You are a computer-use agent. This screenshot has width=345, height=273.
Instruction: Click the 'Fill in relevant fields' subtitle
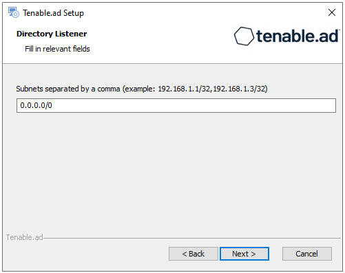(57, 49)
